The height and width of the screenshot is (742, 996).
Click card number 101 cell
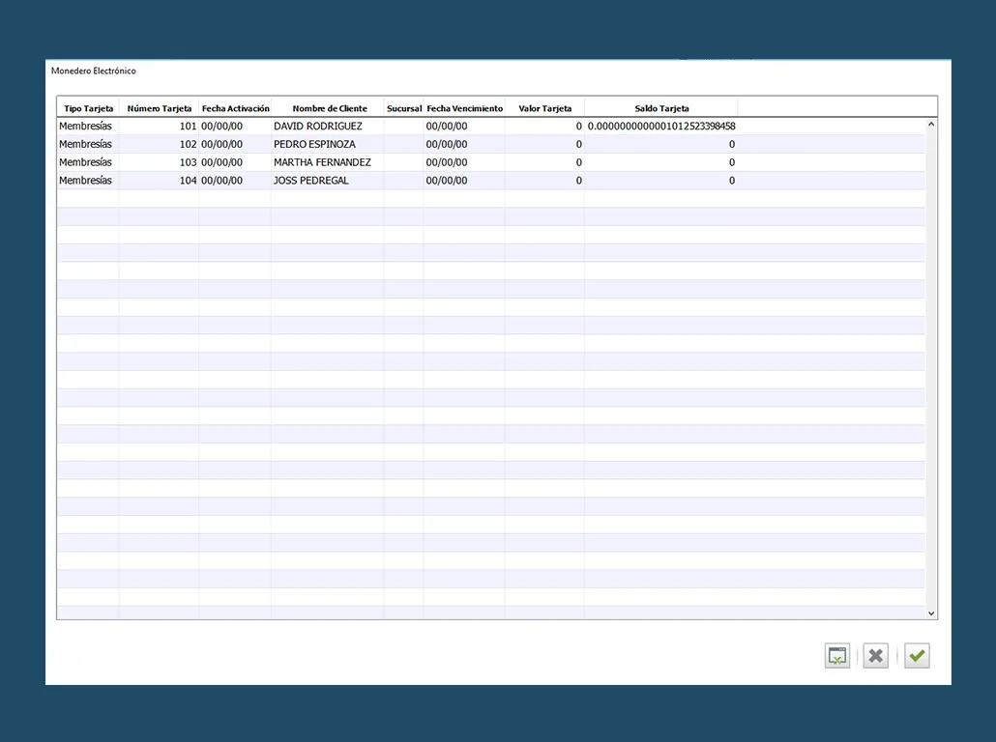(188, 127)
